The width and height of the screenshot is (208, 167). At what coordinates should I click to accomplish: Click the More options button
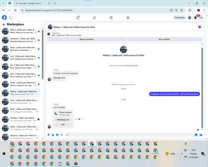[x=164, y=39]
